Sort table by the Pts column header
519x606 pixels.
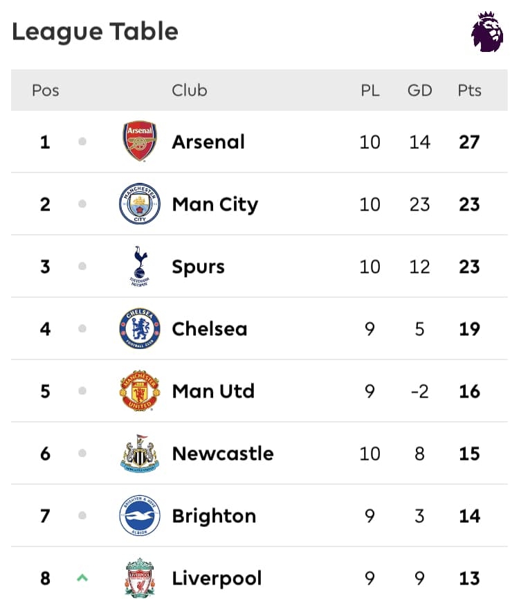click(x=469, y=90)
